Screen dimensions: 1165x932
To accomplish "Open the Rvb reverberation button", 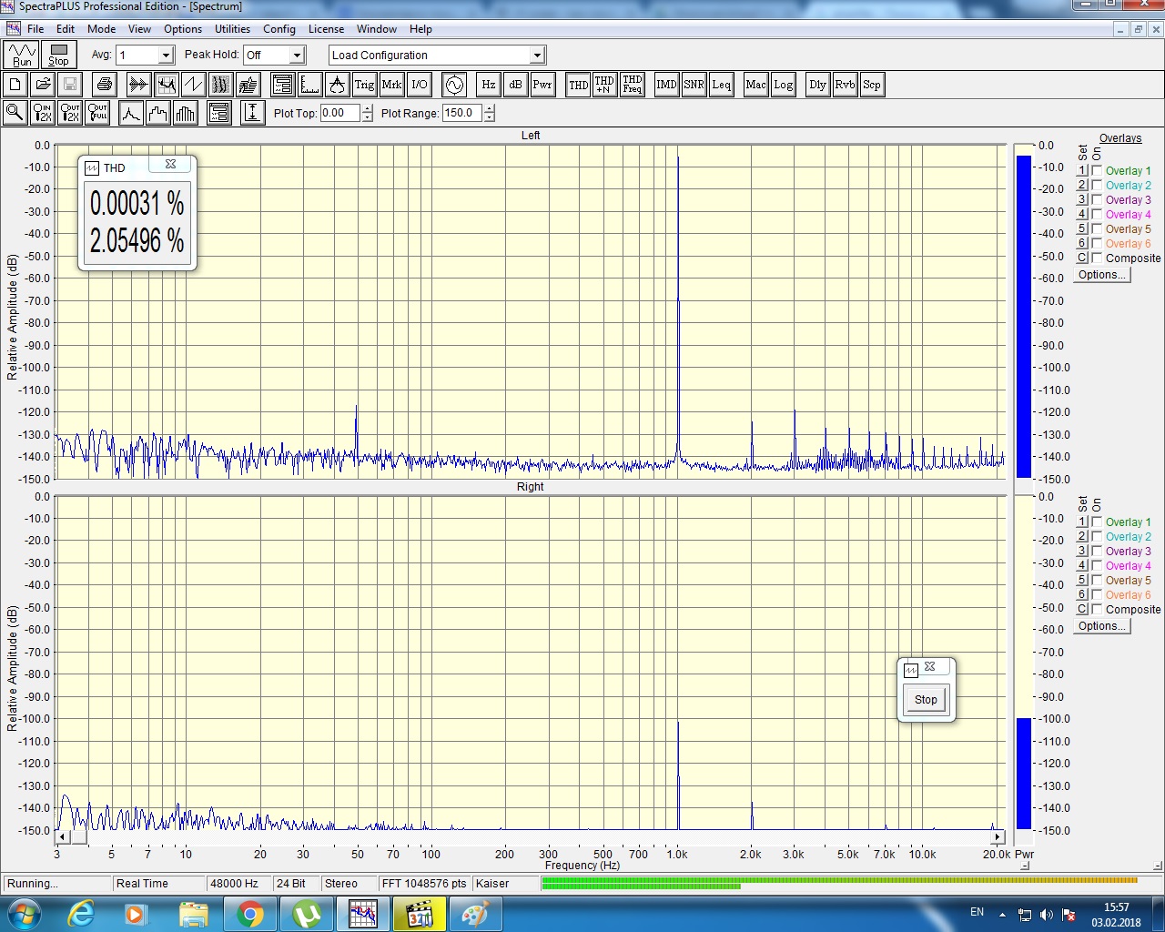I will click(845, 85).
